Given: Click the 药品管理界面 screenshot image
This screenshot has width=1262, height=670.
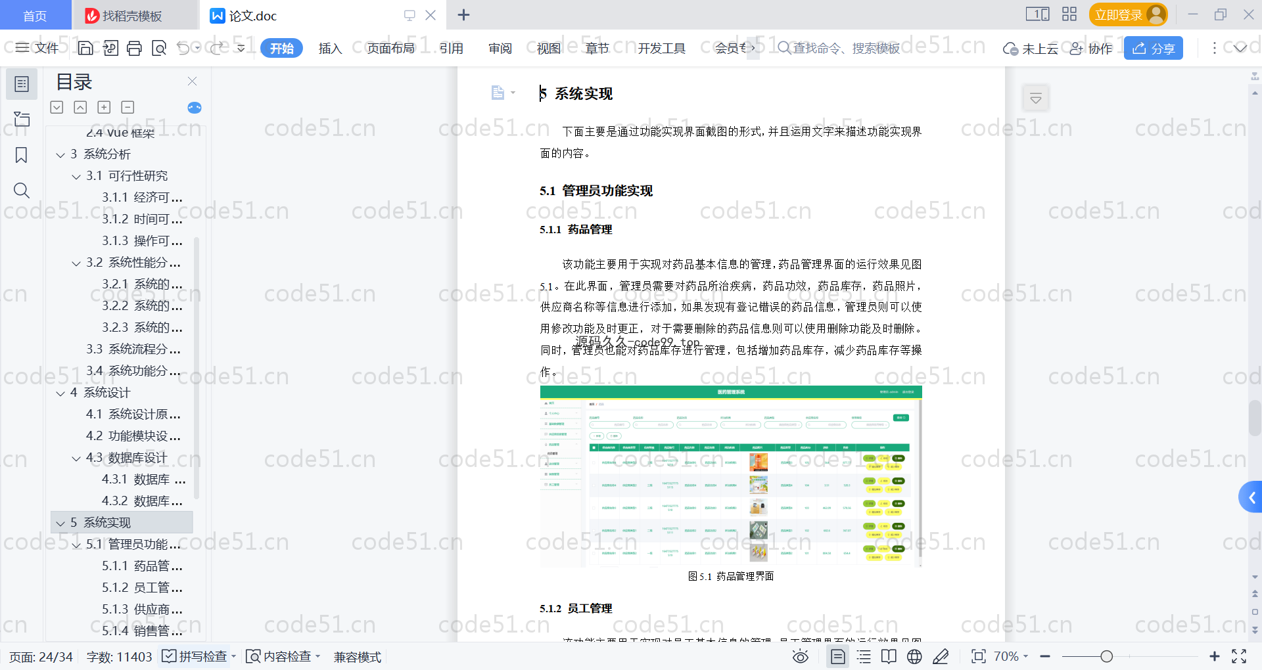Looking at the screenshot, I should (x=731, y=476).
